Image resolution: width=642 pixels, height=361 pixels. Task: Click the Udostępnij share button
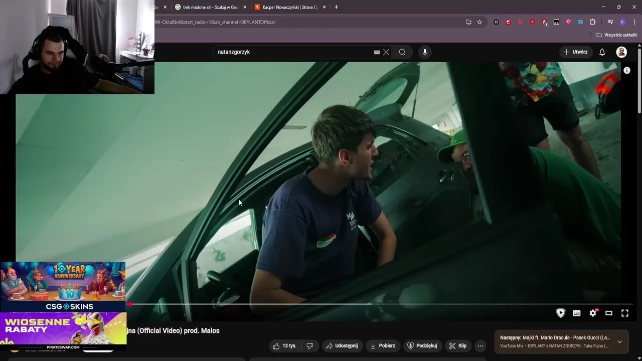point(342,346)
